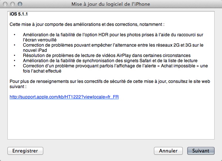Click the AirPlay video playback bullet
222x161 pixels.
point(107,56)
